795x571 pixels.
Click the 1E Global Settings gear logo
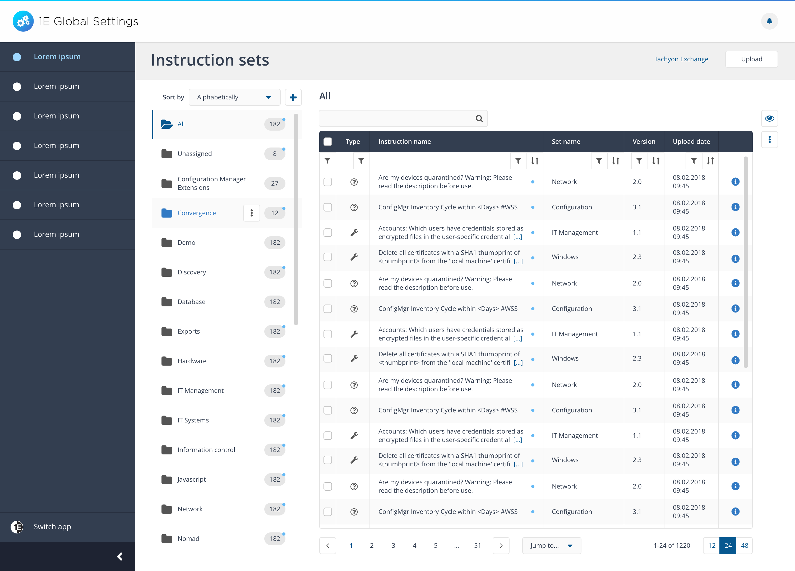point(23,21)
